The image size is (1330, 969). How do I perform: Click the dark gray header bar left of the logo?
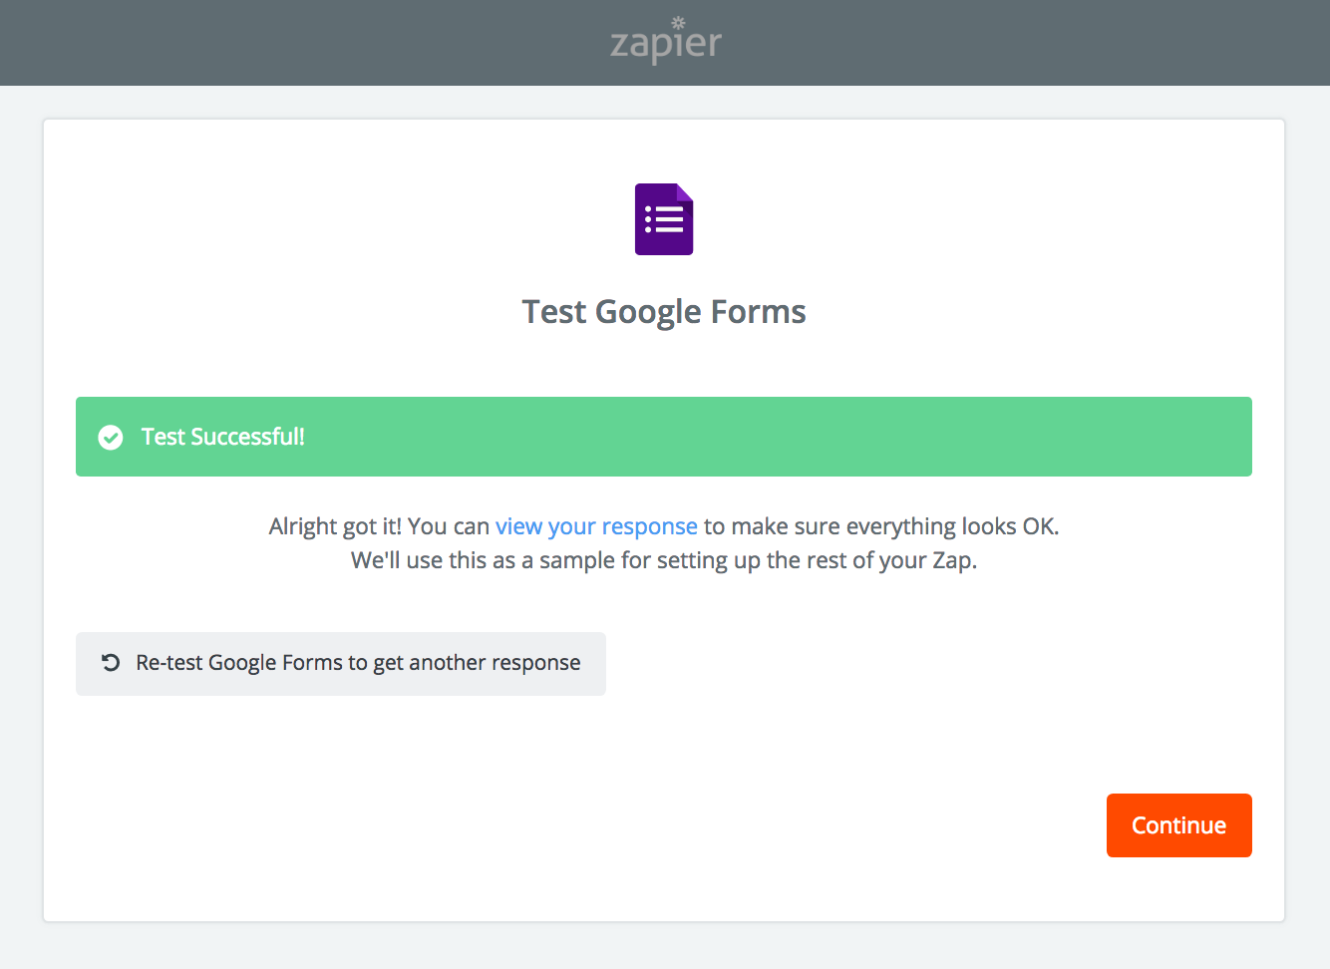tap(299, 43)
